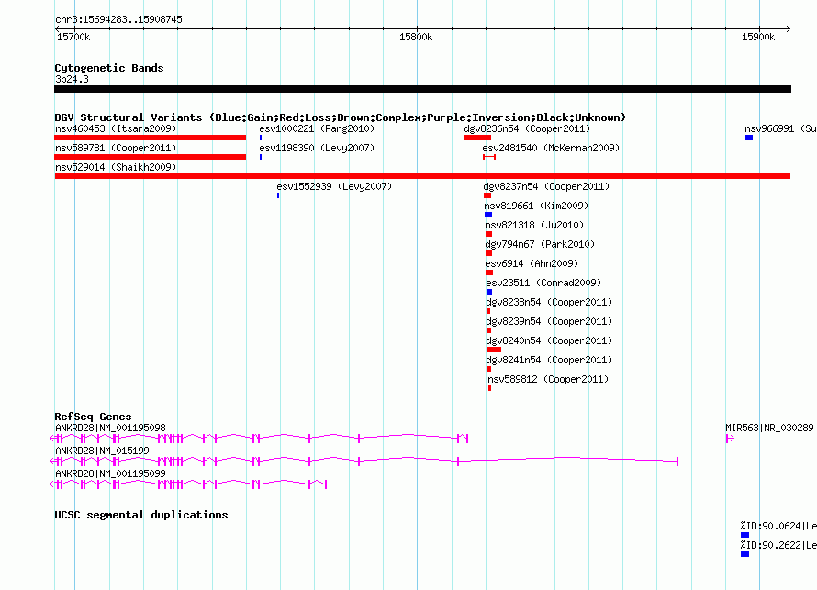
Task: Click the dgv8241n54 (Cooper2011) label
Action: (549, 360)
